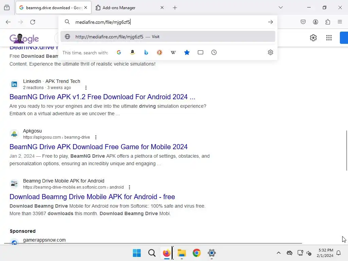The width and height of the screenshot is (348, 261).
Task: Launch Chrome from the taskbar
Action: (197, 253)
